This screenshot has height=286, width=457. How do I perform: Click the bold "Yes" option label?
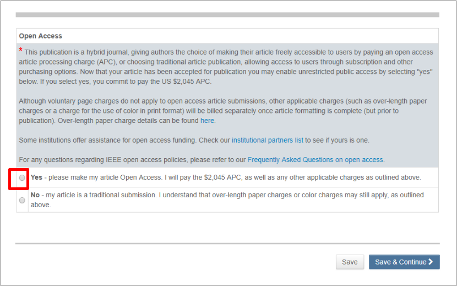(x=36, y=177)
